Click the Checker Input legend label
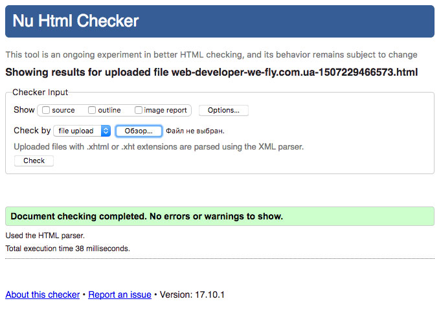The width and height of the screenshot is (441, 312). pyautogui.click(x=40, y=93)
